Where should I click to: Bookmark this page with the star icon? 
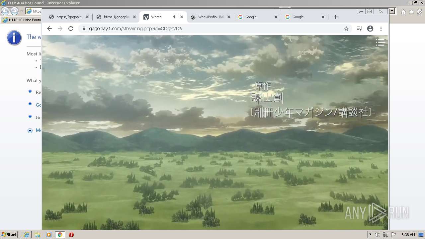click(346, 29)
